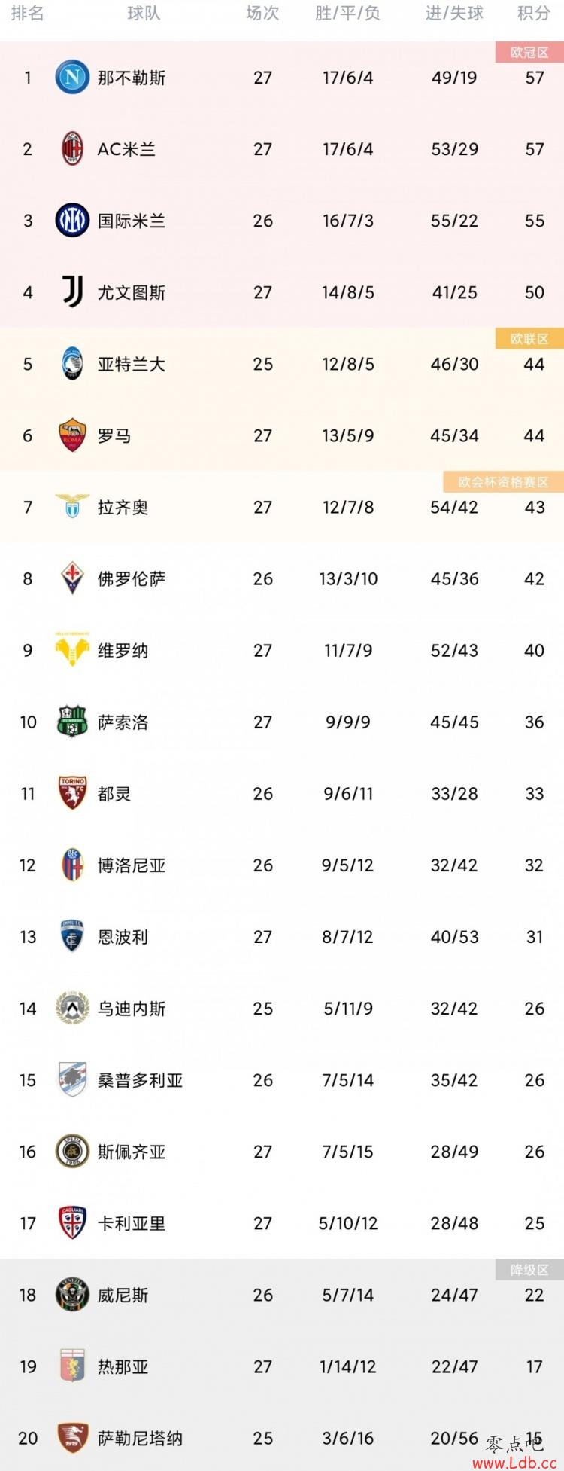Select the 降级区 relegation tag

tap(529, 1270)
